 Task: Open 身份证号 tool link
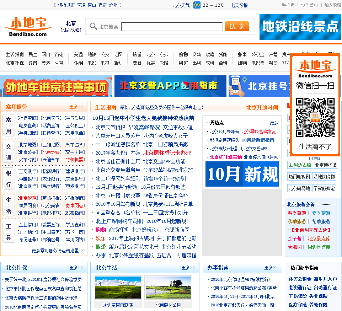(x=28, y=240)
